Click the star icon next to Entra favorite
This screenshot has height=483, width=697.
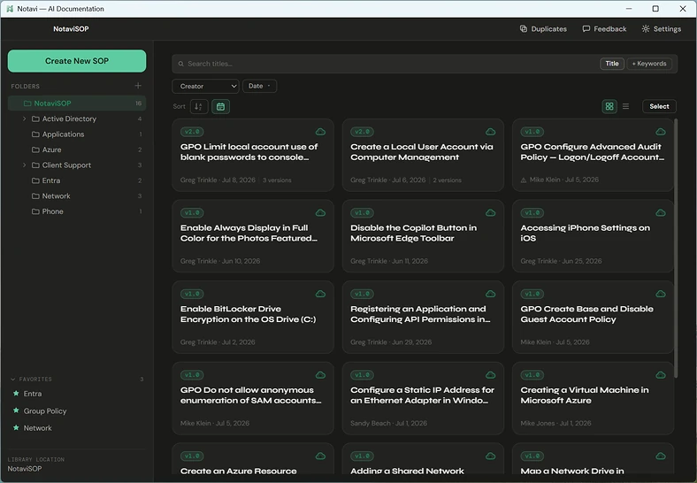pyautogui.click(x=16, y=393)
